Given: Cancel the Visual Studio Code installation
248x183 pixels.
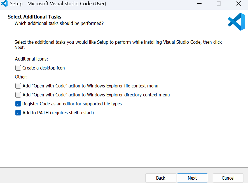Looking at the screenshot, I should pos(228,178).
